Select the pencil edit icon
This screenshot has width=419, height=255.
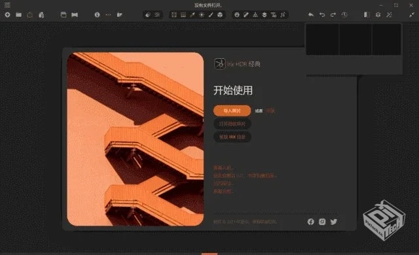[x=246, y=14]
